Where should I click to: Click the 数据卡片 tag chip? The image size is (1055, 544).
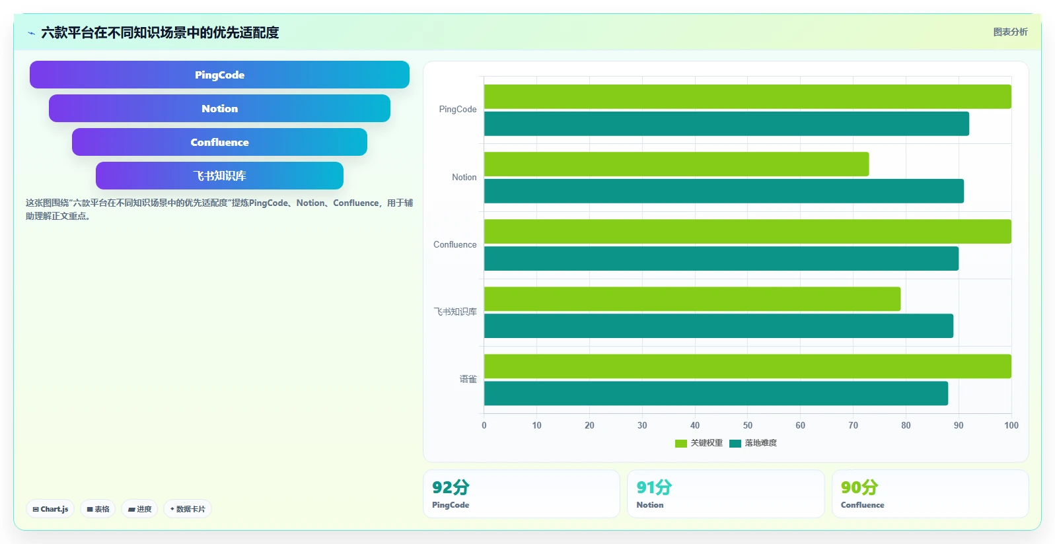pos(188,509)
